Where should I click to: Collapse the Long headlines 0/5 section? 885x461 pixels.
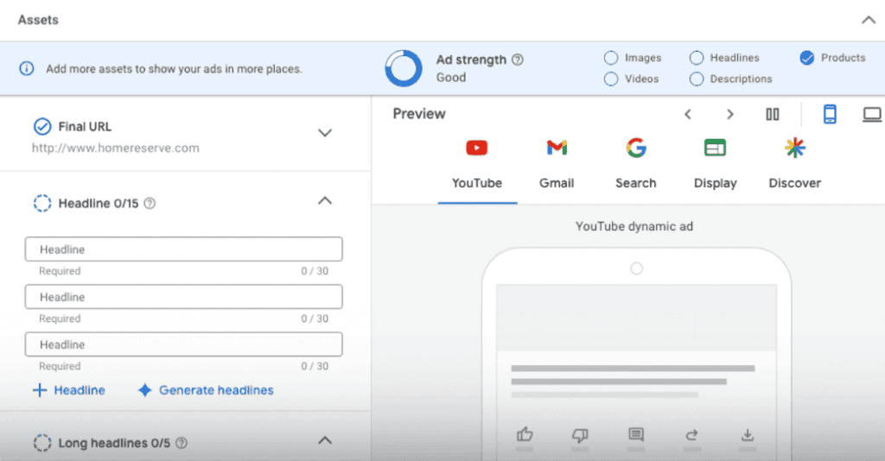[325, 440]
